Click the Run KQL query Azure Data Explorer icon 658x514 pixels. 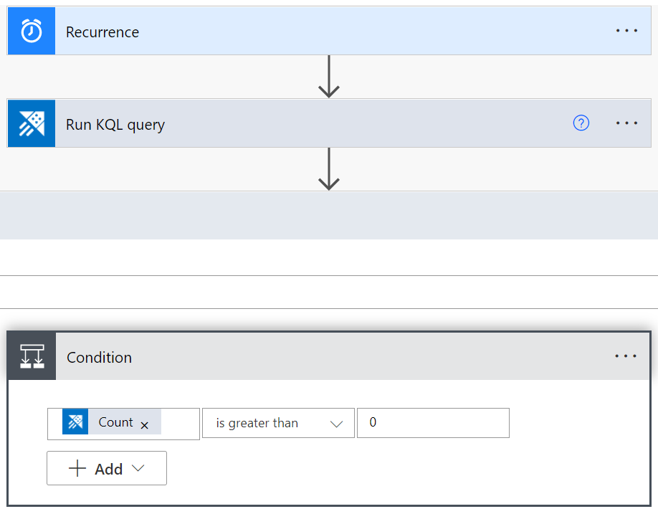[x=31, y=123]
